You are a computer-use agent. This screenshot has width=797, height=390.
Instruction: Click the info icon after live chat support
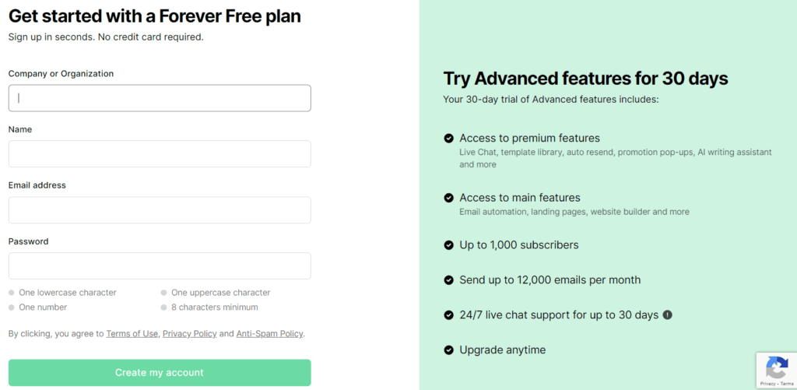[x=667, y=315]
